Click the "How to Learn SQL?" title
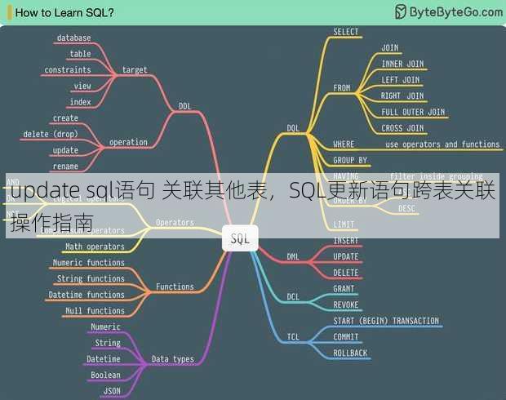The height and width of the screenshot is (400, 506). click(64, 13)
